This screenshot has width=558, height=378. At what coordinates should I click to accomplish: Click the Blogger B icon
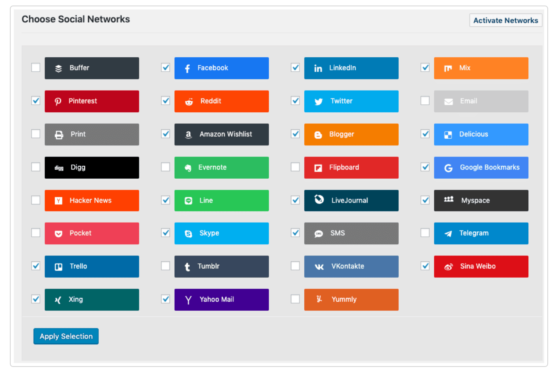[x=318, y=135]
